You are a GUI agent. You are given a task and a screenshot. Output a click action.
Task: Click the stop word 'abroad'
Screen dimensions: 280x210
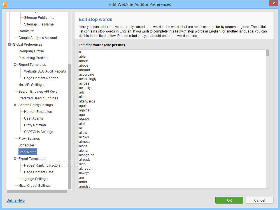coord(85,70)
